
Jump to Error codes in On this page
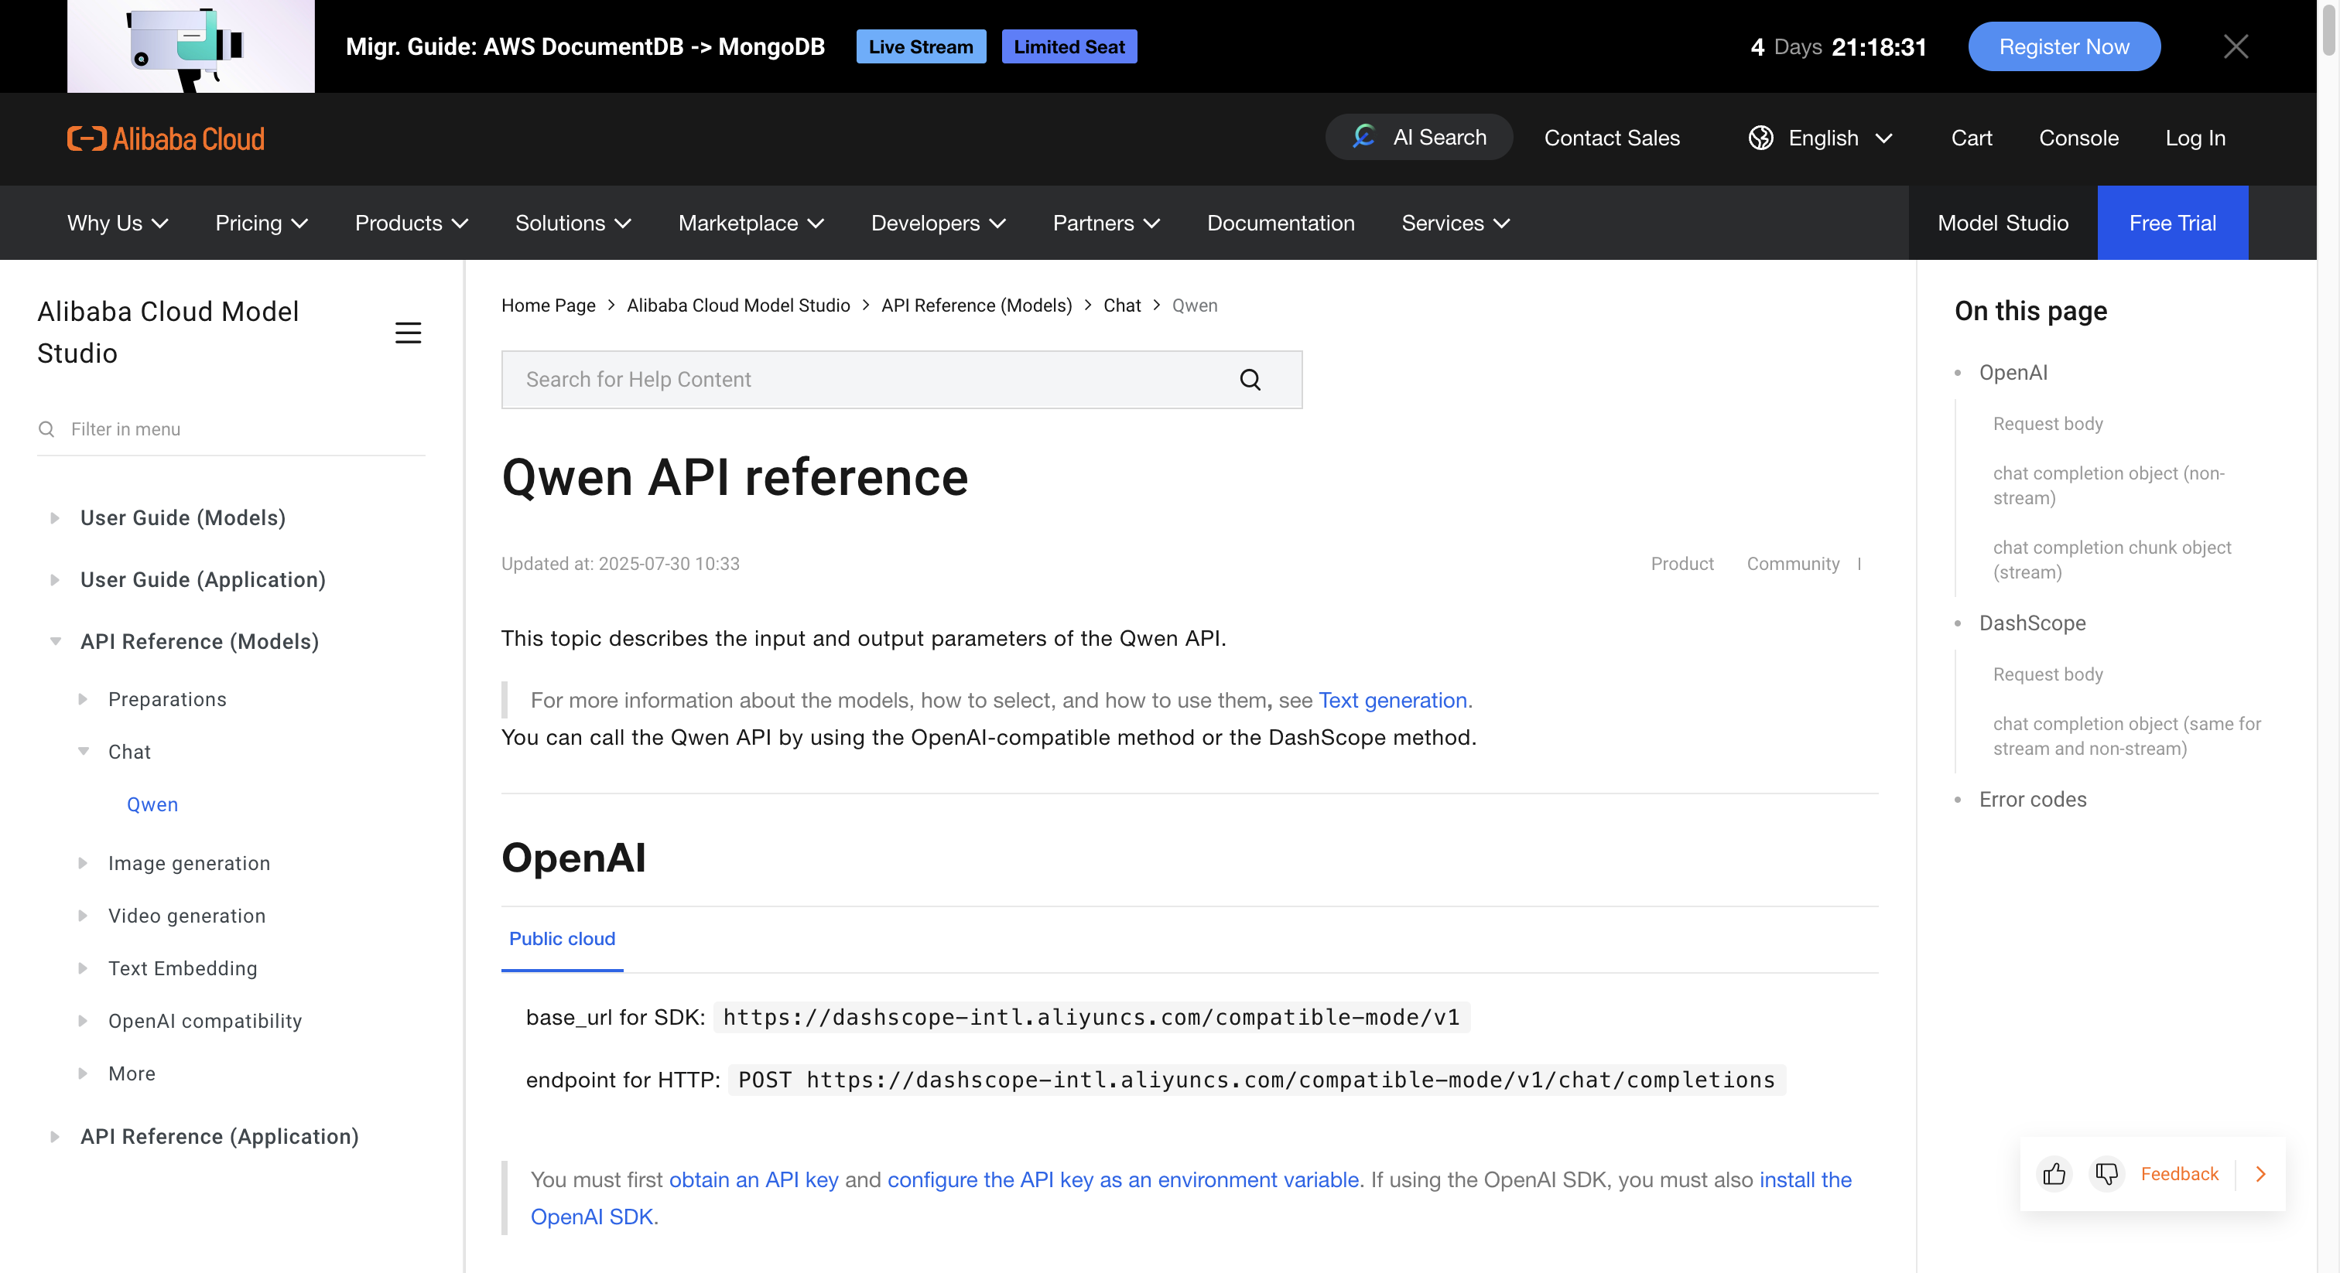click(x=2033, y=799)
